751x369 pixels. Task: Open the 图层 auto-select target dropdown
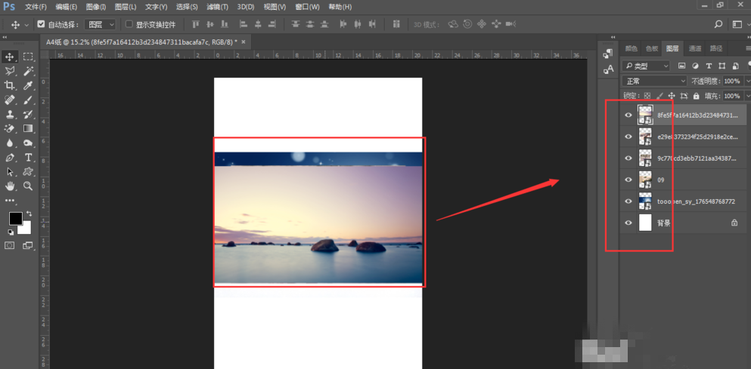pyautogui.click(x=100, y=24)
